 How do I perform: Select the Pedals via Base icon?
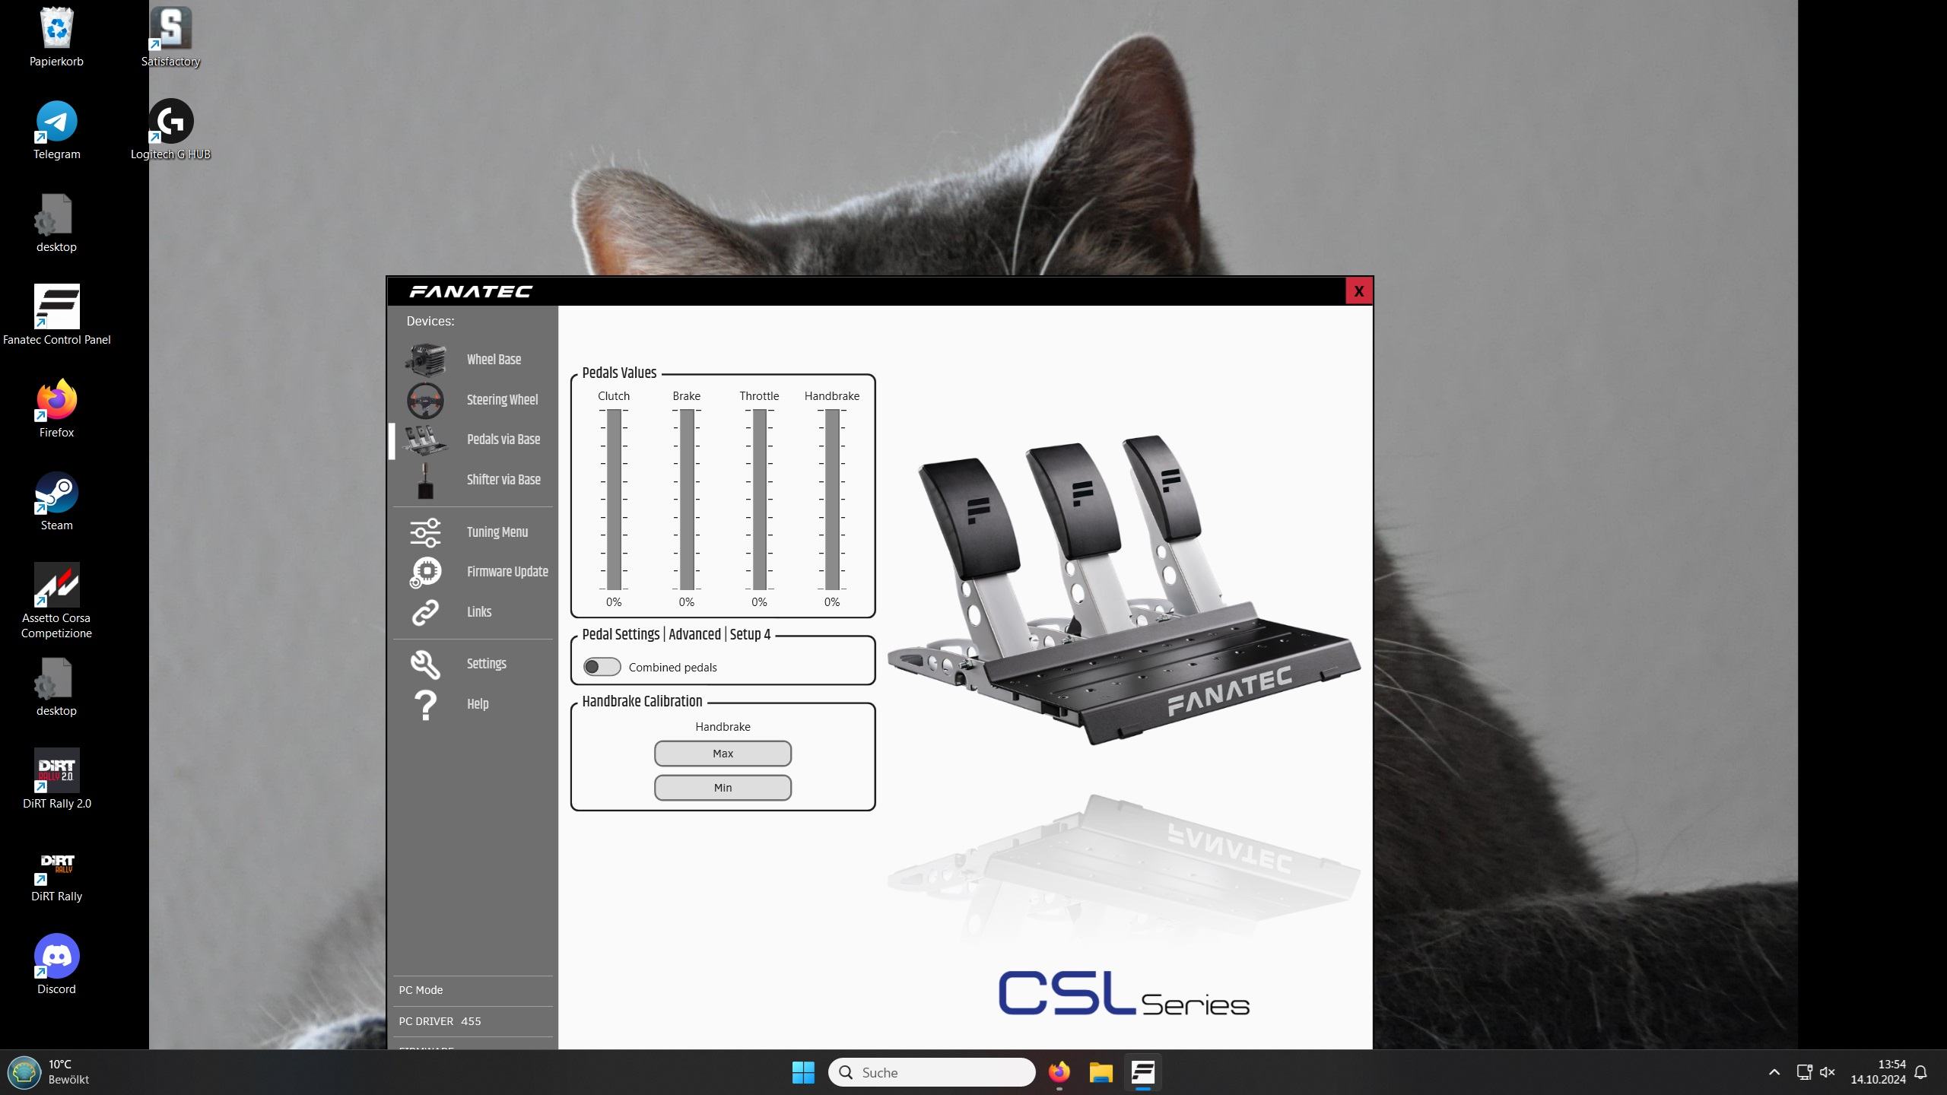pos(425,440)
